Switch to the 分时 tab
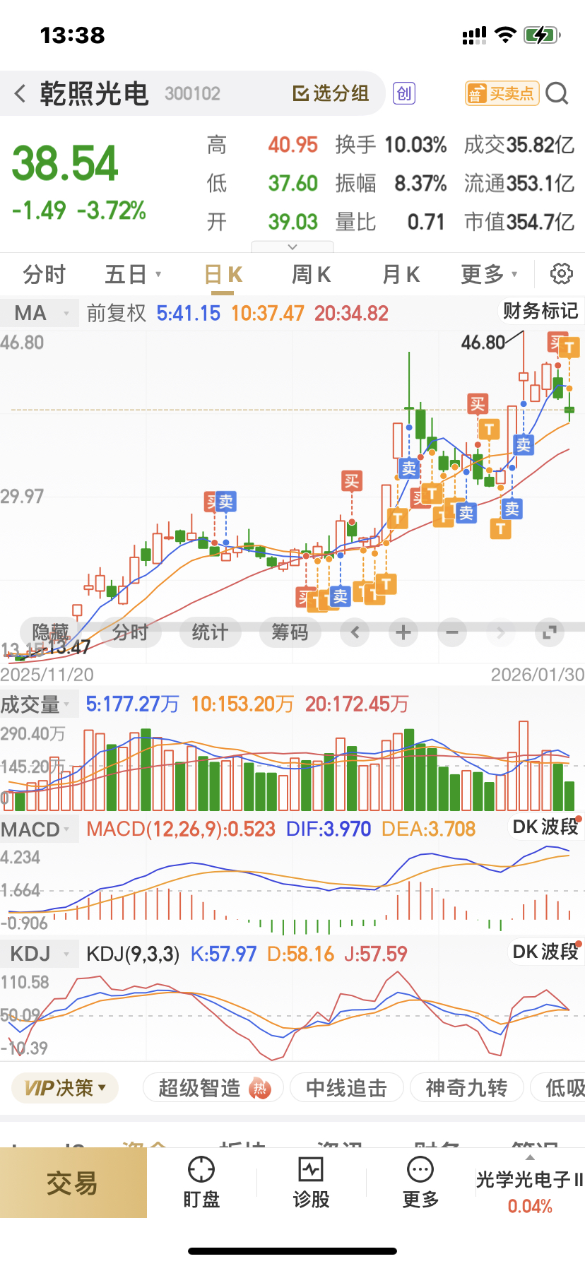The width and height of the screenshot is (585, 1266). (44, 274)
